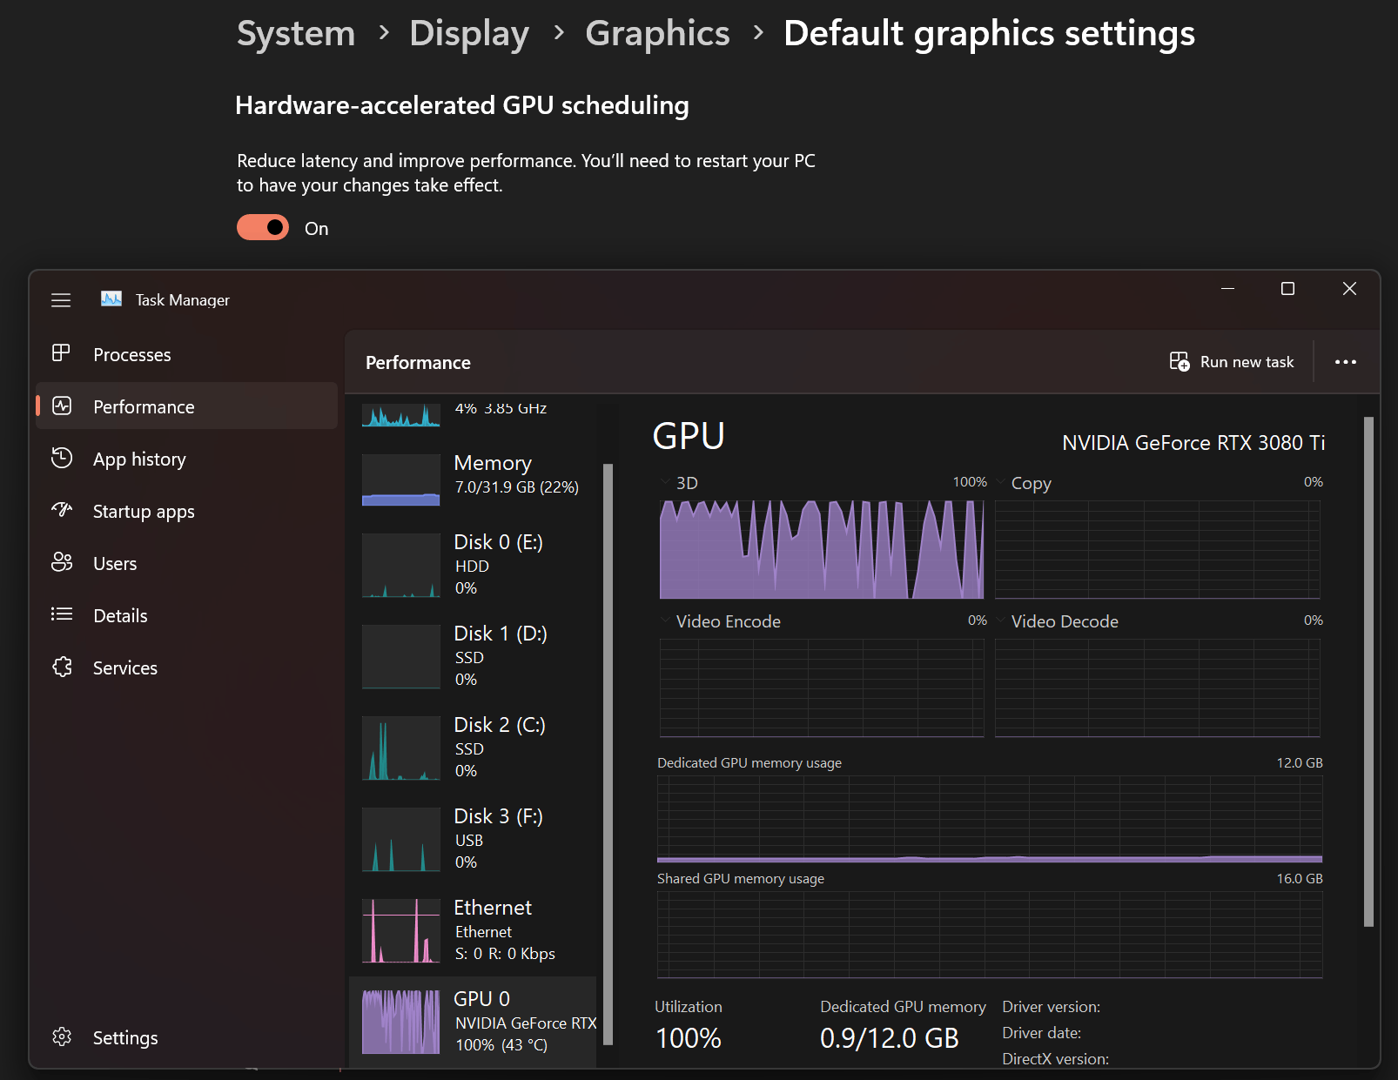Click the Task Manager hamburger navigation icon
Screen dimensions: 1398x1080
pos(61,300)
